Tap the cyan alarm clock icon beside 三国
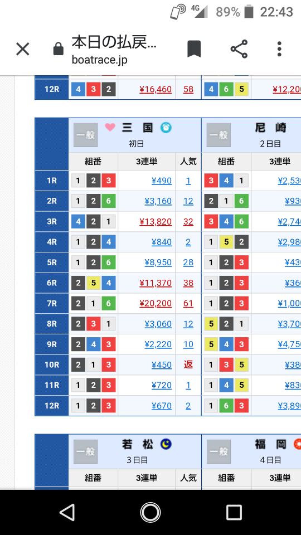The image size is (301, 535). tap(166, 128)
